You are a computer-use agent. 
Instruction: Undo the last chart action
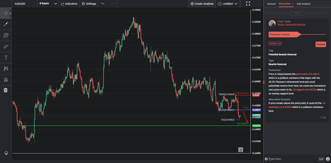[x=103, y=4]
